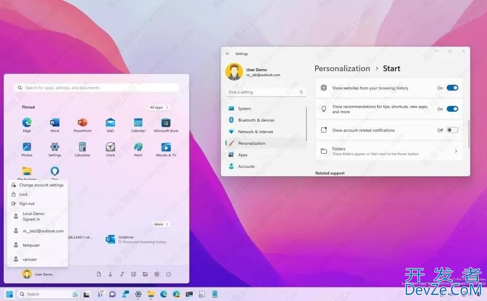Open Bluetooth & devices settings page
This screenshot has height=301, width=487.
click(x=256, y=120)
